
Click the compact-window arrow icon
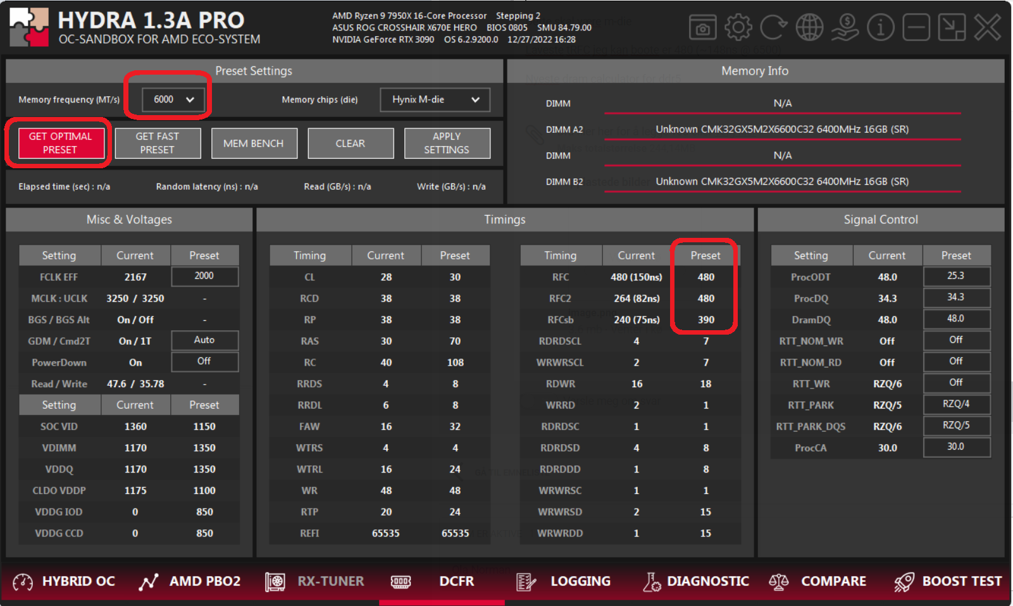click(x=952, y=28)
